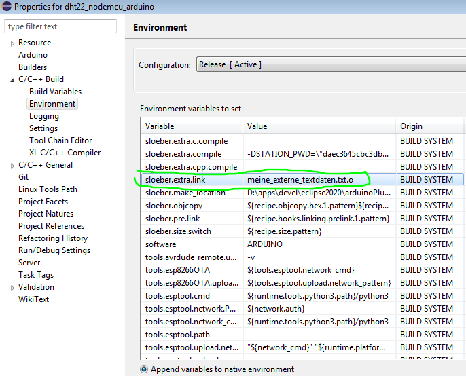Select the Environment tree item
The height and width of the screenshot is (376, 466).
coord(52,104)
